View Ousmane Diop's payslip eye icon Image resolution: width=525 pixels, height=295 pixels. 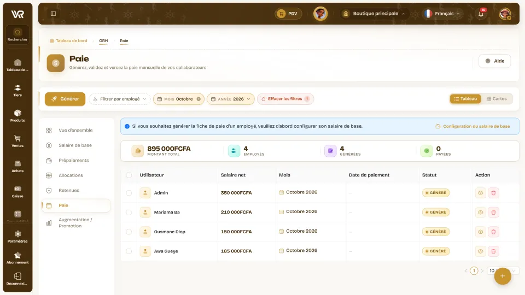click(x=481, y=232)
